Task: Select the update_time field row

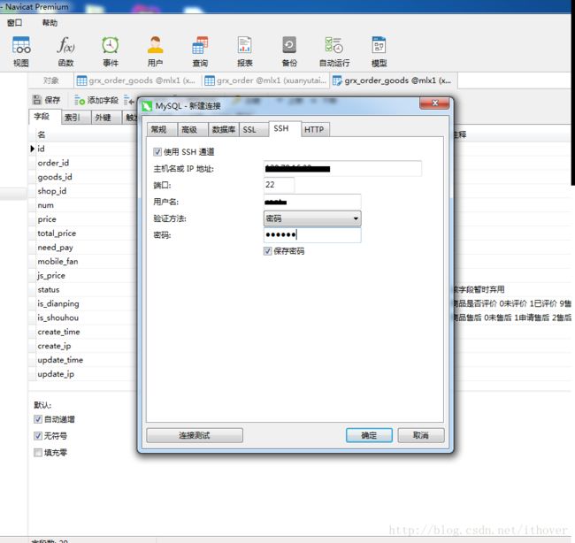Action: (83, 360)
